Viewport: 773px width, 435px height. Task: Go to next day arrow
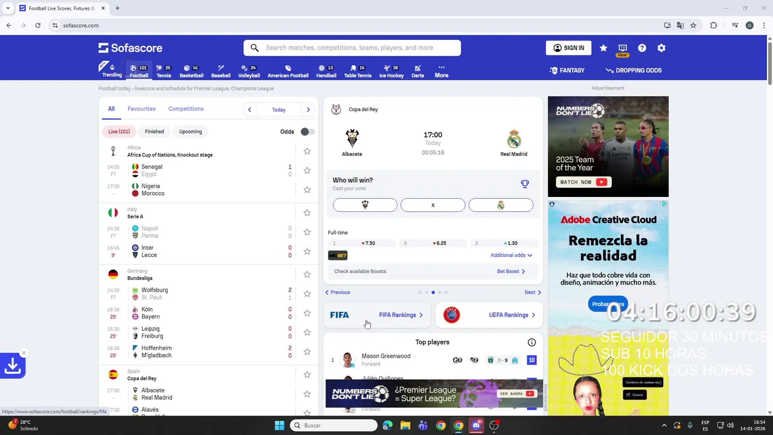pyautogui.click(x=308, y=109)
